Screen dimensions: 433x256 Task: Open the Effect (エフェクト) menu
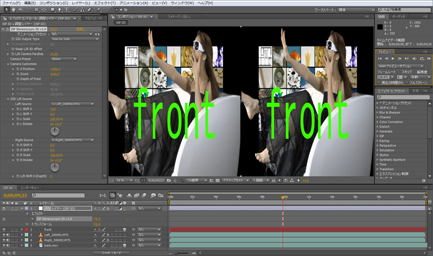pos(105,3)
